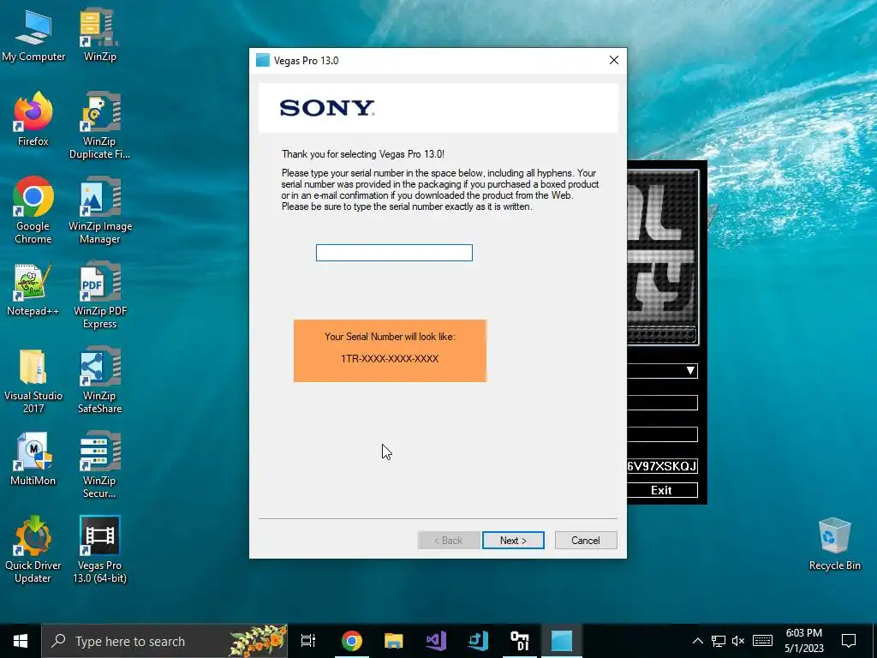877x658 pixels.
Task: Launch the Notepad++ desktop shortcut
Action: 33,290
